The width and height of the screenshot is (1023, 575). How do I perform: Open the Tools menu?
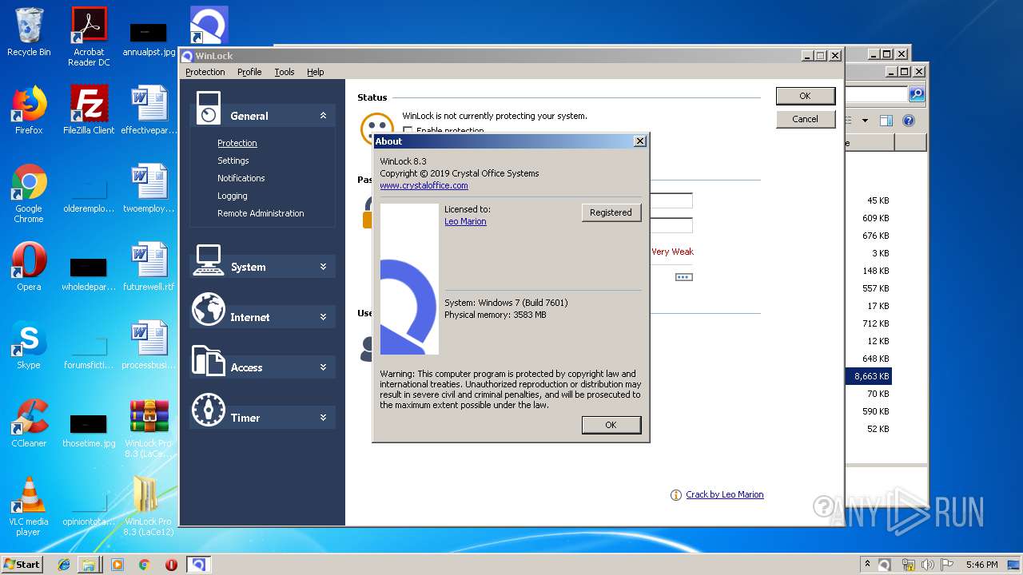pos(285,72)
